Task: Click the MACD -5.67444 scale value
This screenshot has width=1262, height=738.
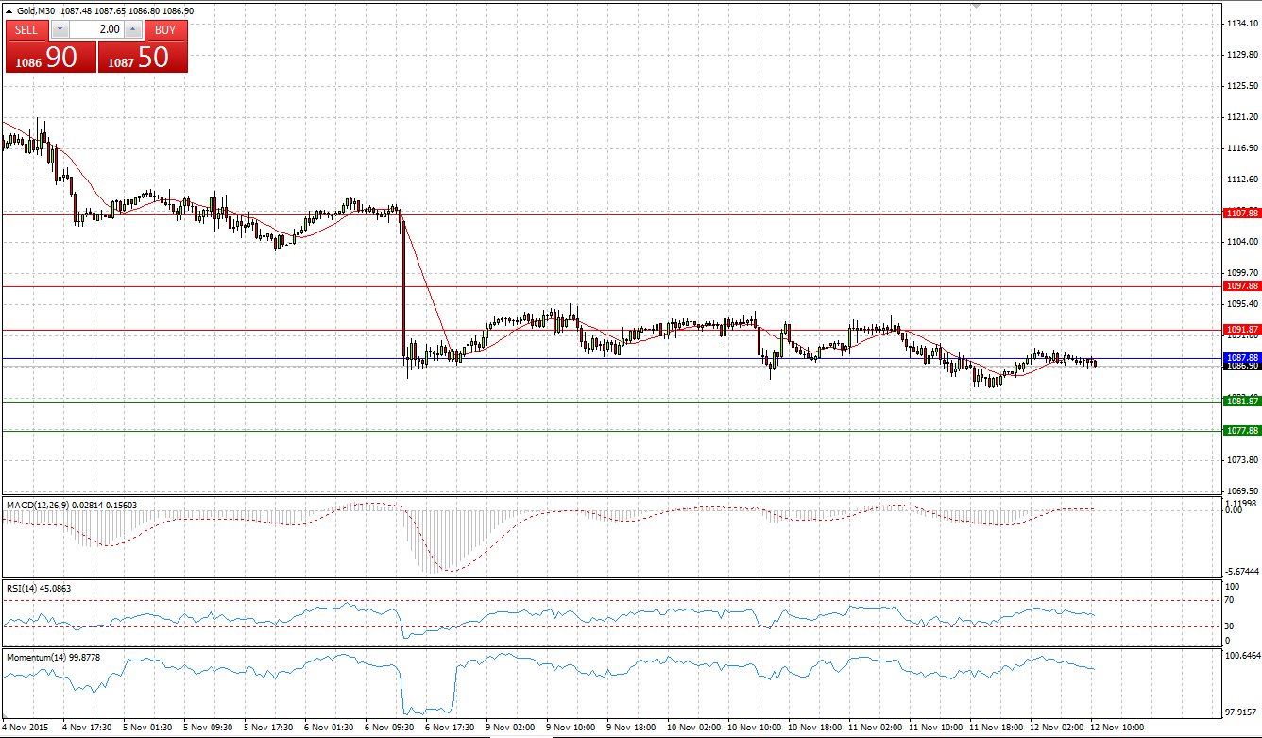Action: tap(1241, 571)
